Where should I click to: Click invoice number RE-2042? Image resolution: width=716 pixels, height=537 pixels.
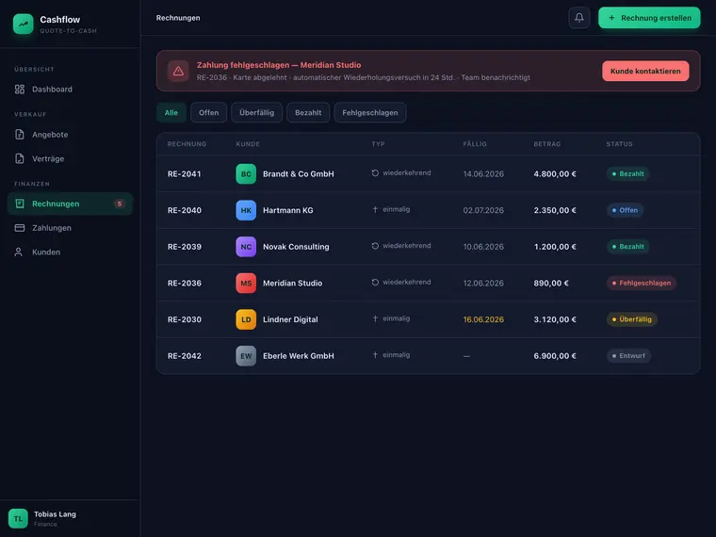click(x=184, y=356)
